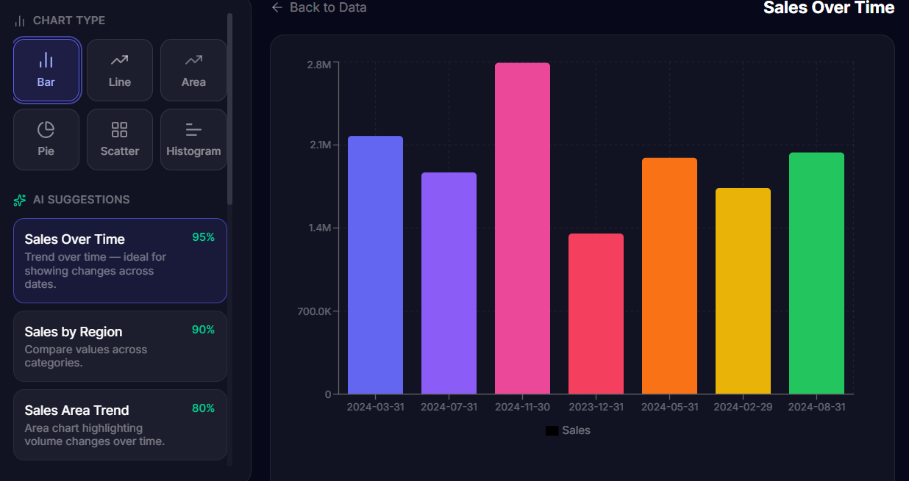Select the Area chart type icon
909x481 pixels.
pos(193,70)
